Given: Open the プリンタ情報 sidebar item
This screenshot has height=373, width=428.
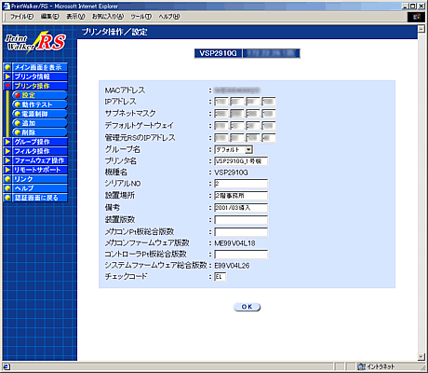Looking at the screenshot, I should [40, 76].
